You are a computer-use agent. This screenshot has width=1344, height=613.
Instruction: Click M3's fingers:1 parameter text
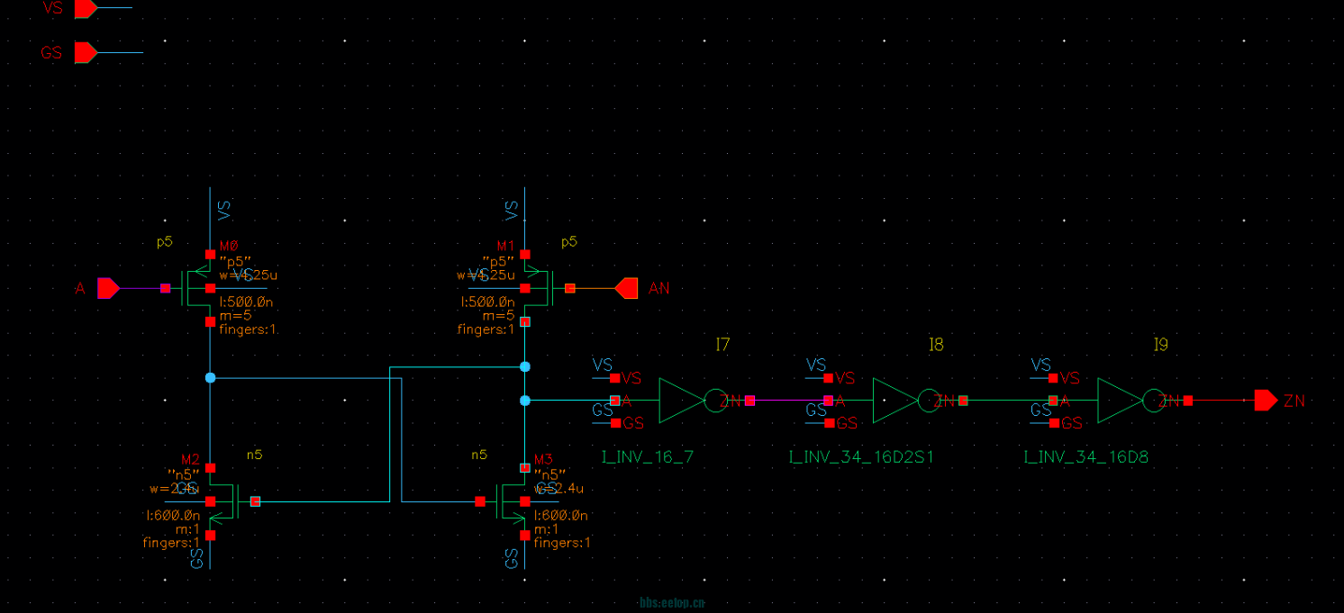click(x=562, y=543)
